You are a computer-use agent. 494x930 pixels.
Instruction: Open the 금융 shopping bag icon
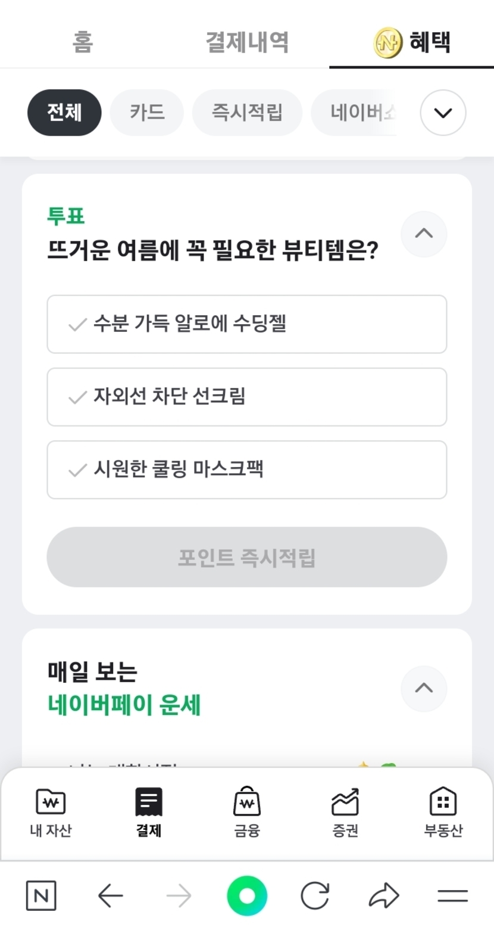click(x=247, y=803)
